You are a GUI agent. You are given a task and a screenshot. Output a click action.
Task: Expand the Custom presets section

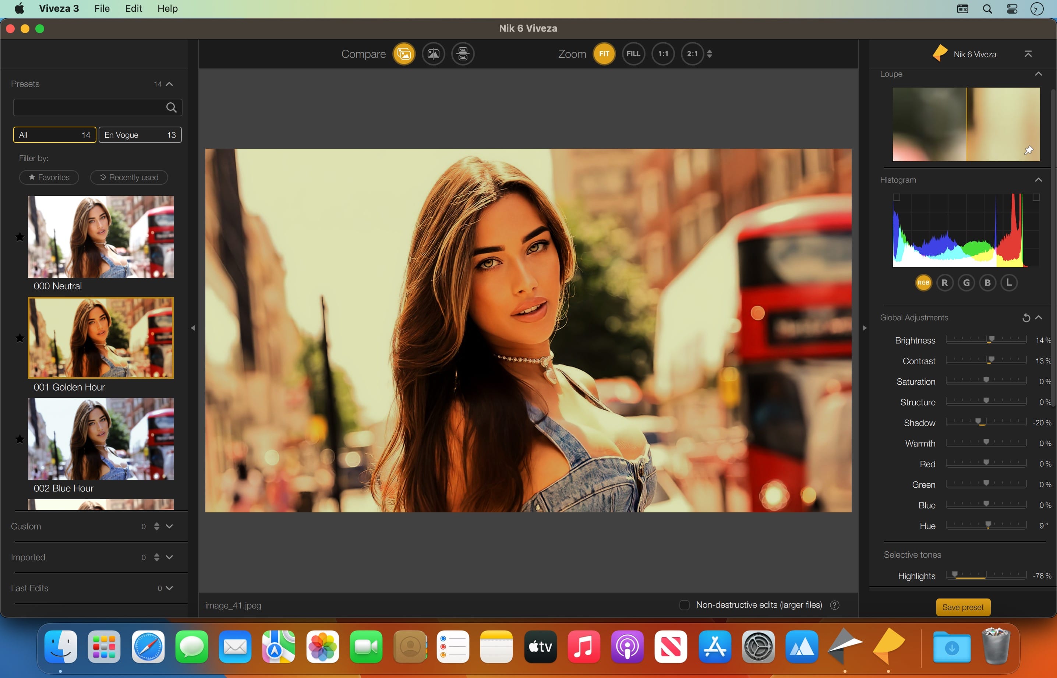169,527
